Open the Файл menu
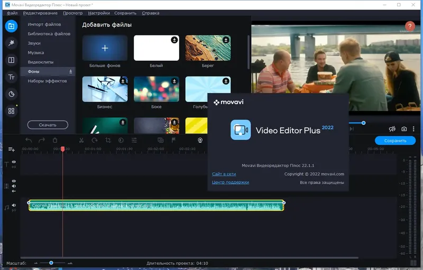Viewport: 423px width, 270px height. (12, 13)
